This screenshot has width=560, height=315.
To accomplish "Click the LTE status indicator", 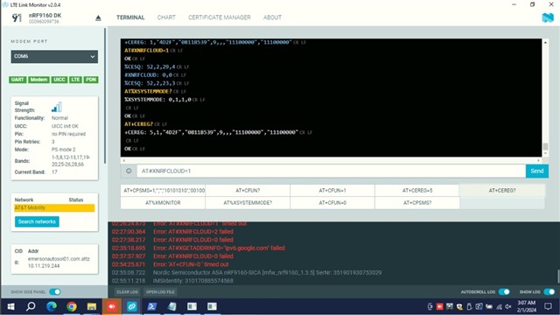I will (75, 80).
